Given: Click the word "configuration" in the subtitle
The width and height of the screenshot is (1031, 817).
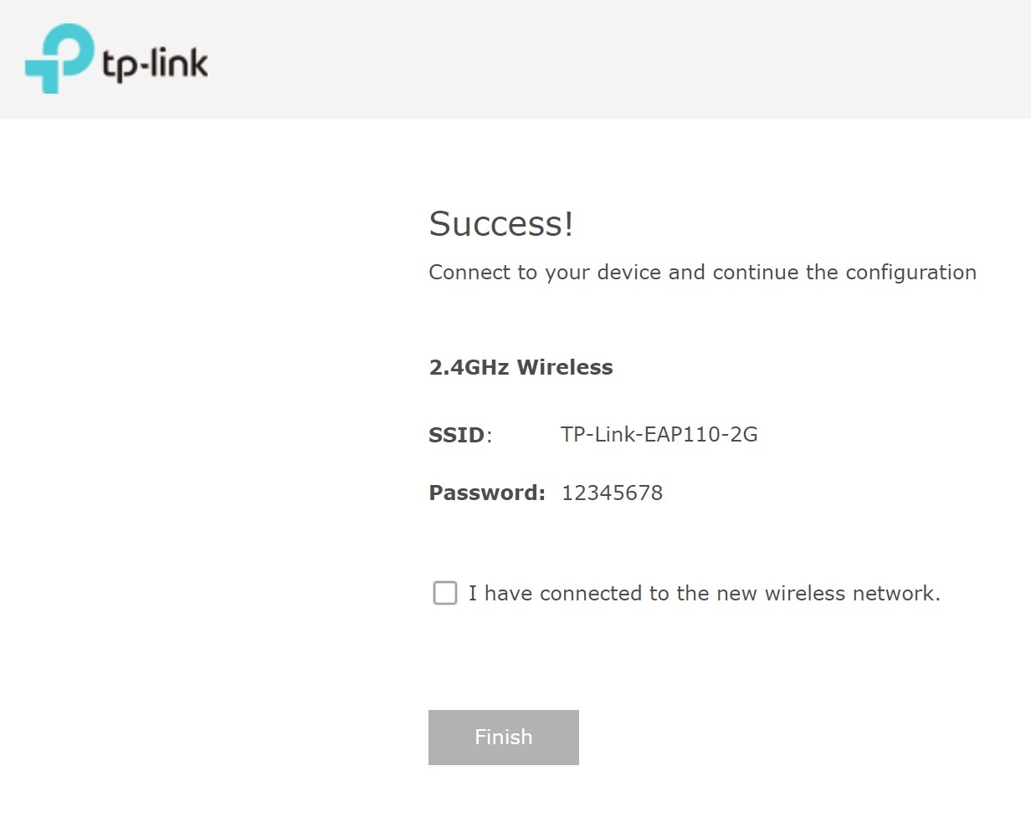Looking at the screenshot, I should [x=910, y=273].
